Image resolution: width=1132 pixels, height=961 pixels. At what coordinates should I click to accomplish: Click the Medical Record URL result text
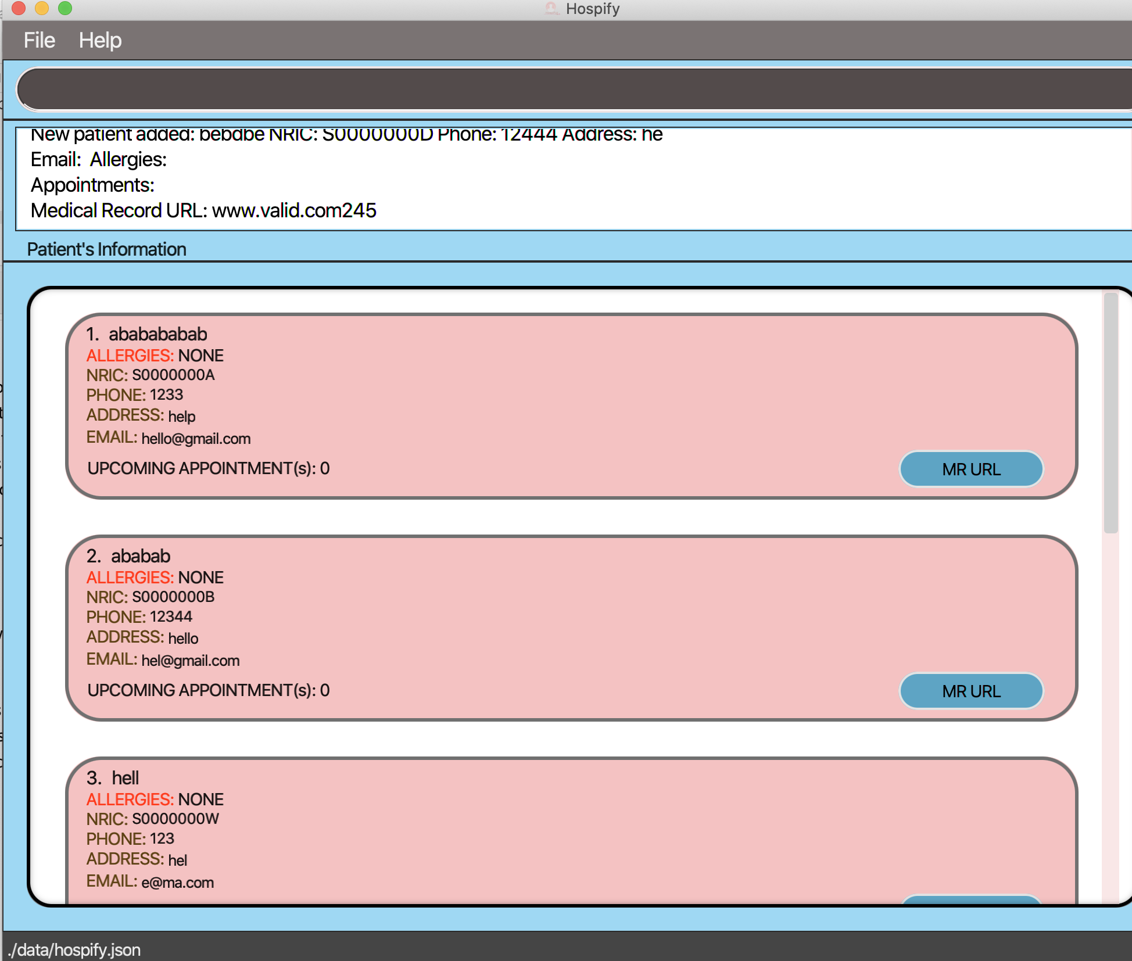point(203,210)
